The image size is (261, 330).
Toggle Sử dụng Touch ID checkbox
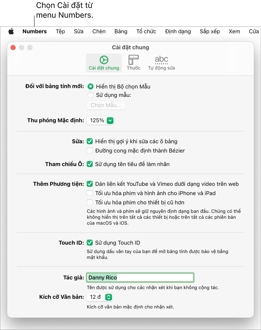pos(90,243)
